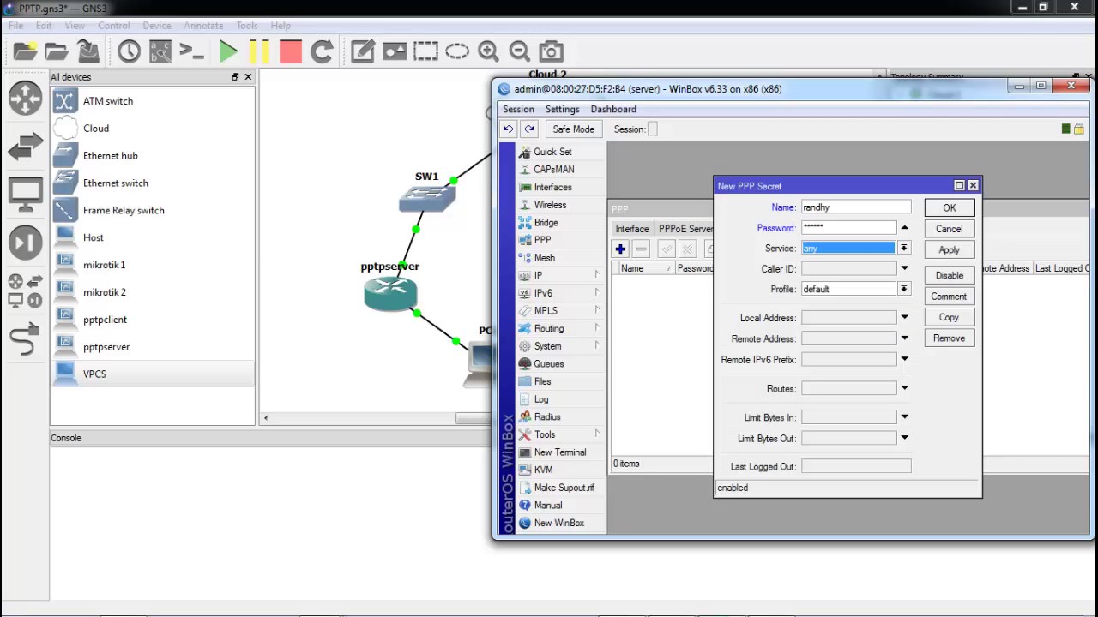Expand the Local Address field arrow

tap(904, 318)
